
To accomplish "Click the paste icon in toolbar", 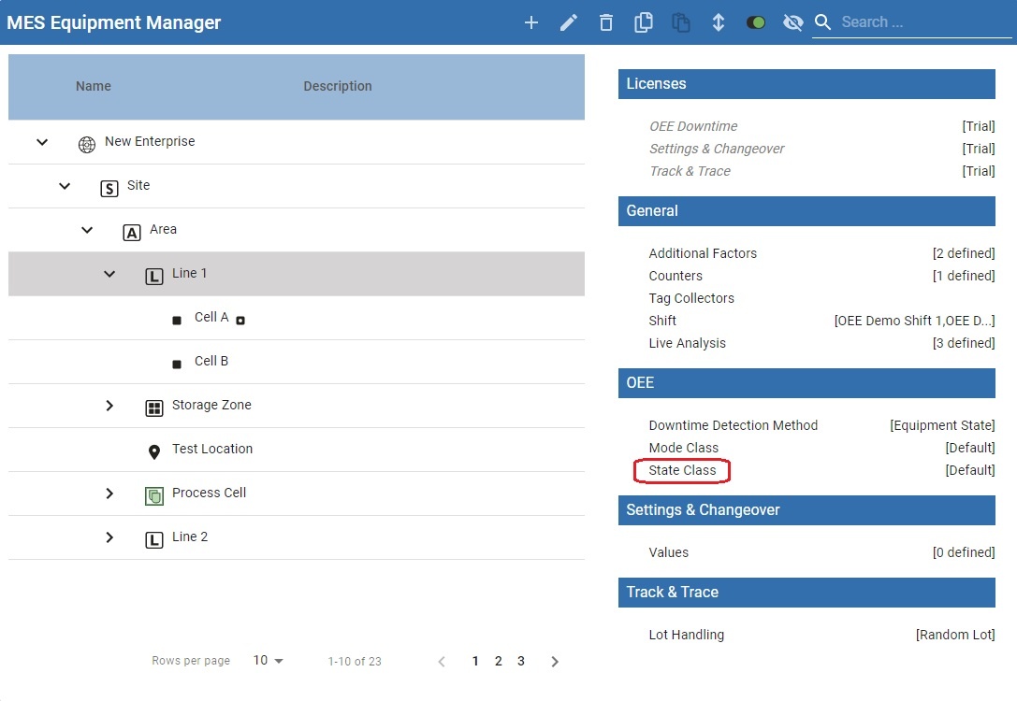I will (x=681, y=22).
